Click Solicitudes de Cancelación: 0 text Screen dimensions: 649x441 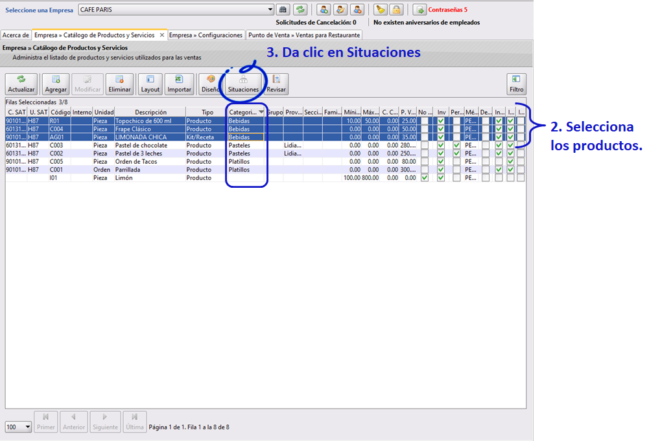316,22
